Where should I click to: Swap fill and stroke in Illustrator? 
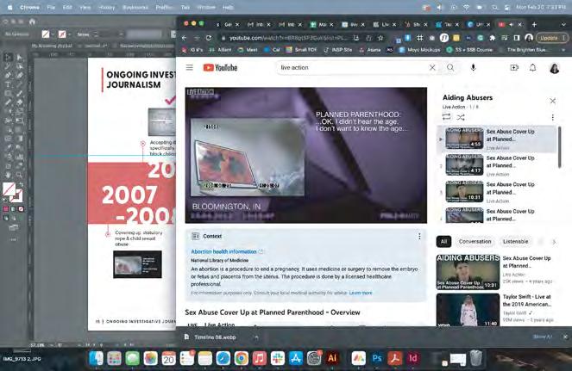tap(21, 185)
